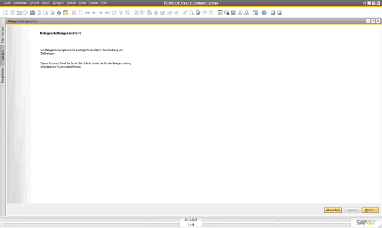
Task: Click the funnel filter icon
Action: click(120, 13)
